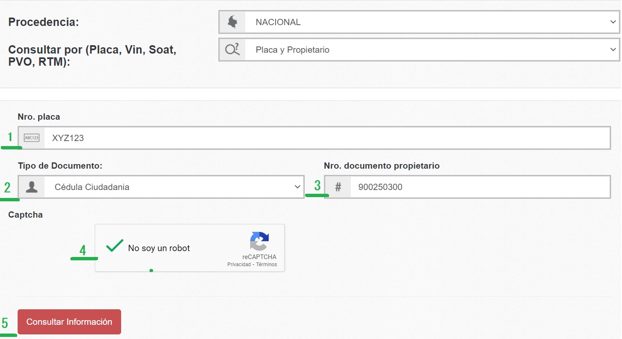Screen dimensions: 622x339
Task: Click the Colombia map icon beside NACIONAL
Action: pos(232,23)
